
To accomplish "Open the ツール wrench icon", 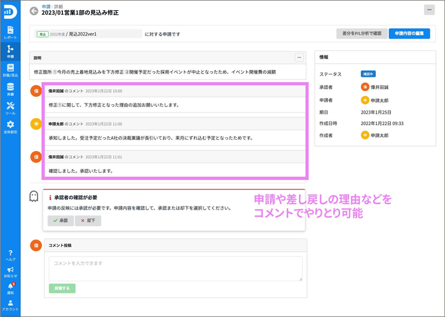I will coord(10,107).
